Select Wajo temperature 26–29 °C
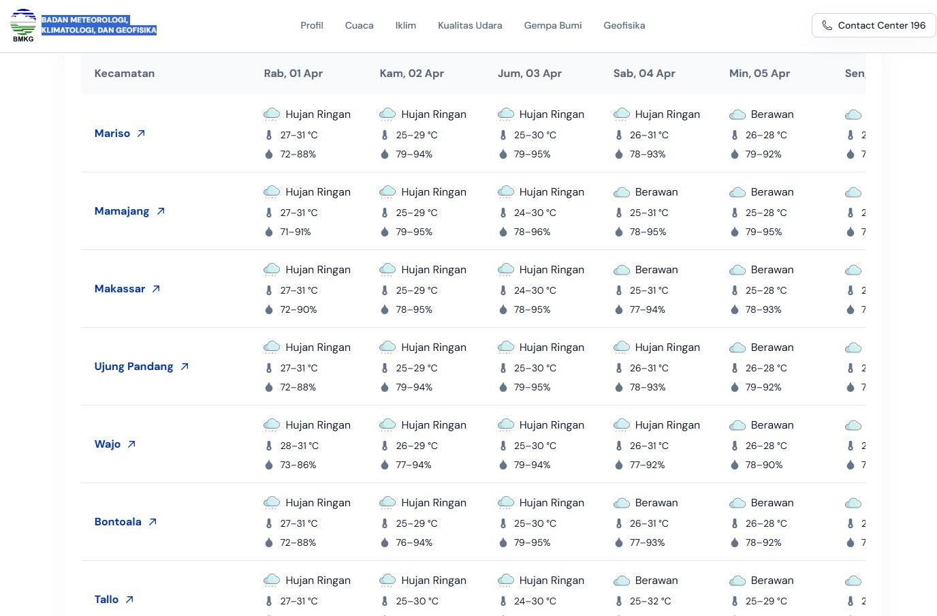The width and height of the screenshot is (937, 616). [417, 446]
